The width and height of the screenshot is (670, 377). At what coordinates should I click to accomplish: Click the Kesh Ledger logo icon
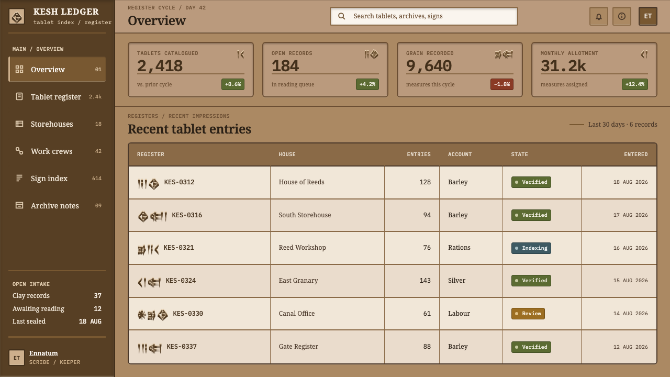(17, 17)
